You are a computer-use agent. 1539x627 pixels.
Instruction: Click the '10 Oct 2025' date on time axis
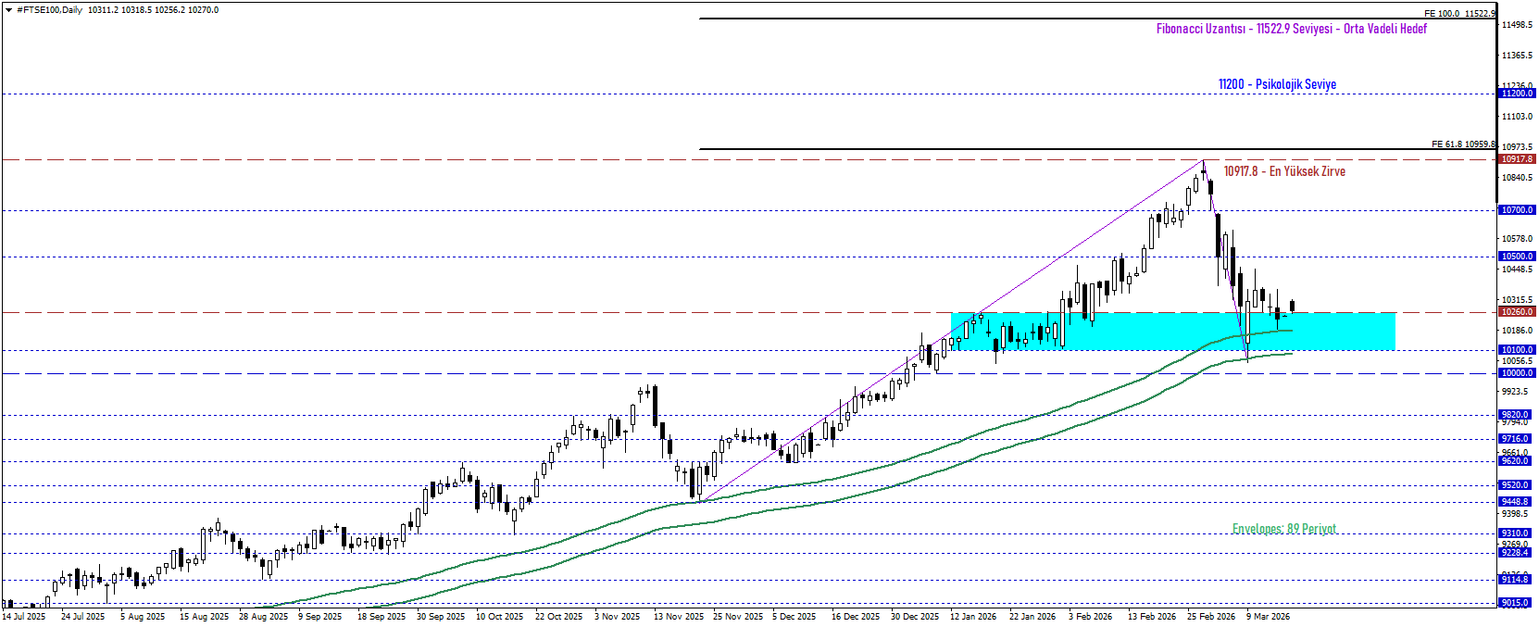coord(500,617)
